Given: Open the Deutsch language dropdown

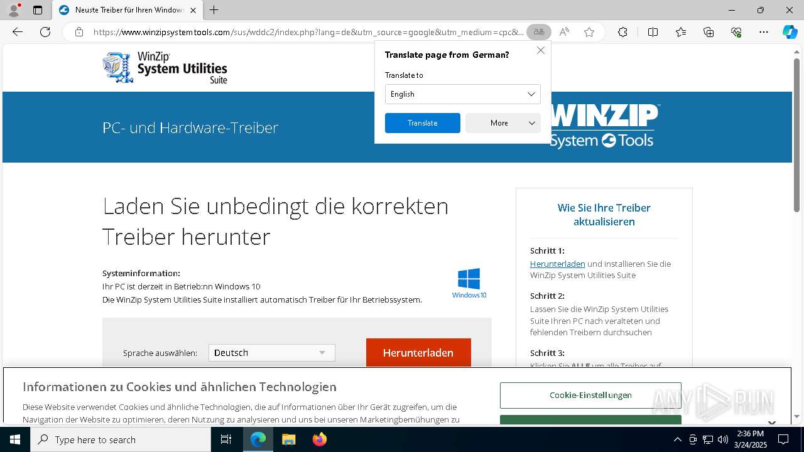Looking at the screenshot, I should [x=272, y=353].
